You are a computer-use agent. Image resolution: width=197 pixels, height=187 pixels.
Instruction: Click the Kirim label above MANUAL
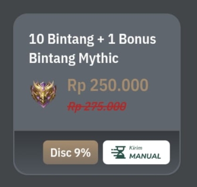tap(136, 148)
